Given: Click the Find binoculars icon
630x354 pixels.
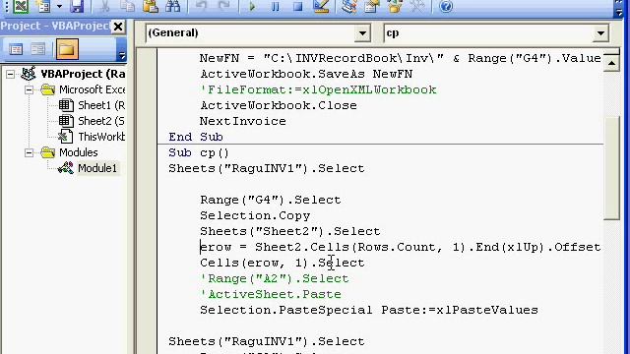Looking at the screenshot, I should tap(173, 7).
